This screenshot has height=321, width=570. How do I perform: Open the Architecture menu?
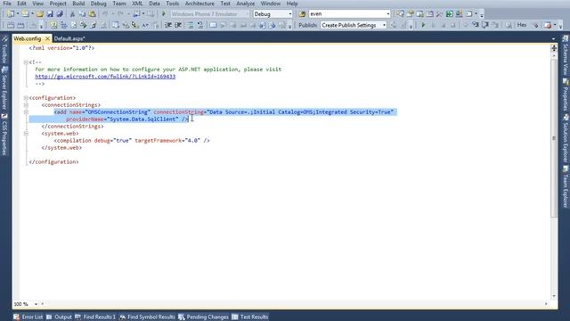[199, 4]
